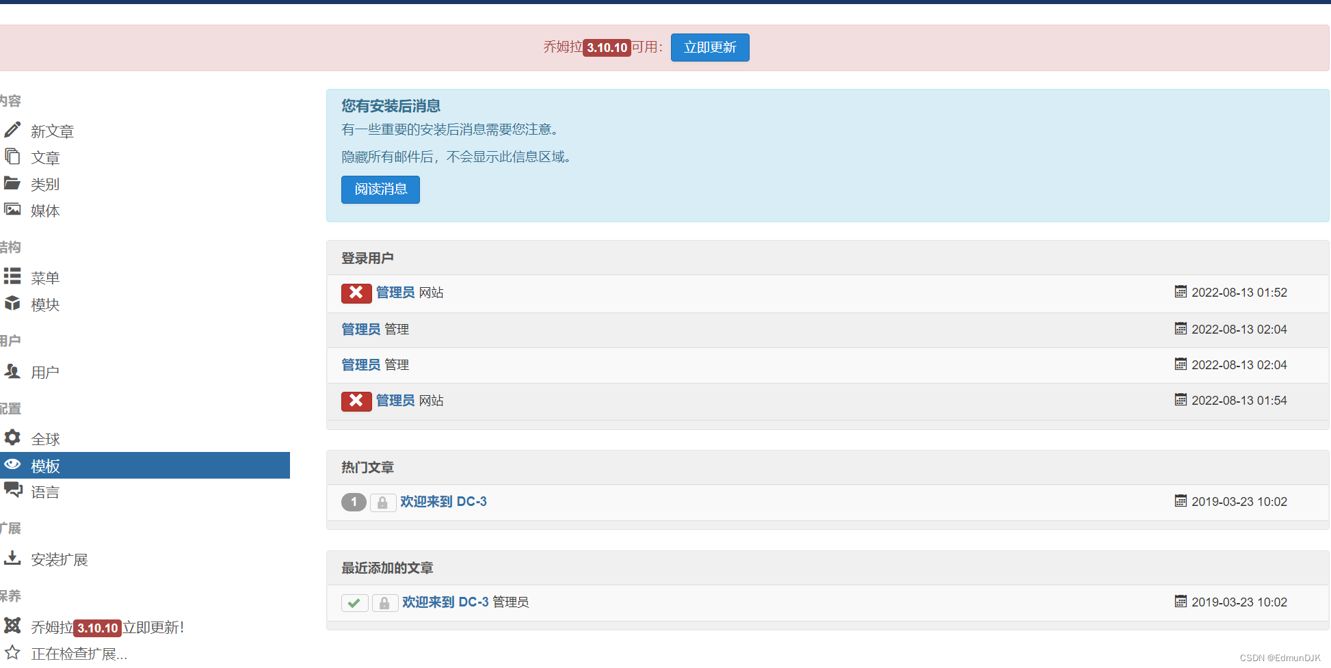Select 文章 in the sidebar menu

coord(44,157)
